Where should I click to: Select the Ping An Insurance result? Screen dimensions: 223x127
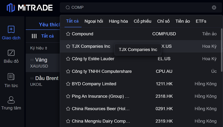coord(100,96)
